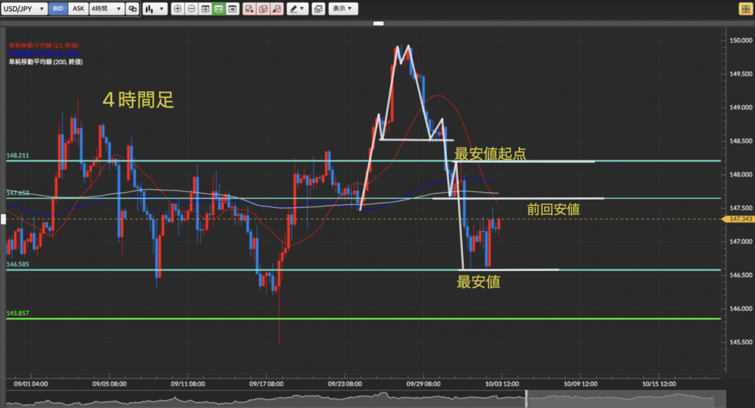Click the link chart icon beside timeframe

pyautogui.click(x=132, y=9)
